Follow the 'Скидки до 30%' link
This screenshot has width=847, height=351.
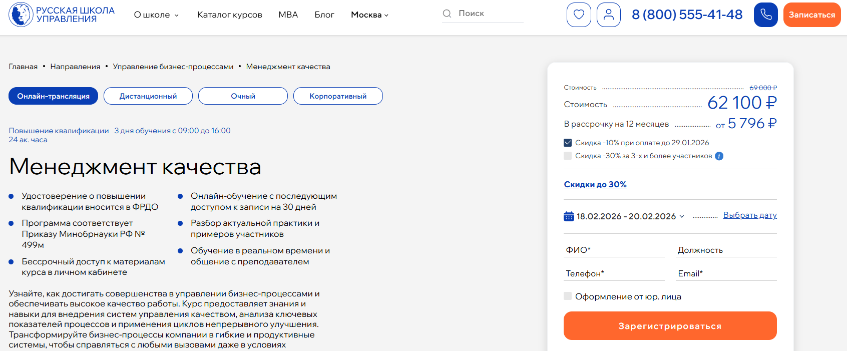tap(595, 184)
